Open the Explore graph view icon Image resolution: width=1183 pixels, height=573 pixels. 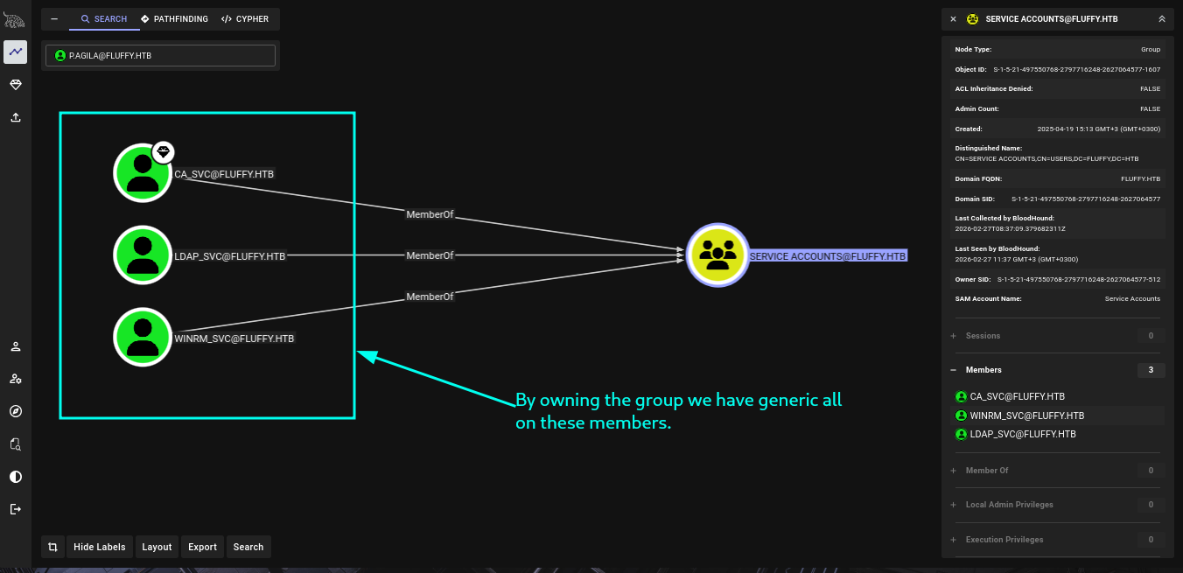(x=16, y=52)
